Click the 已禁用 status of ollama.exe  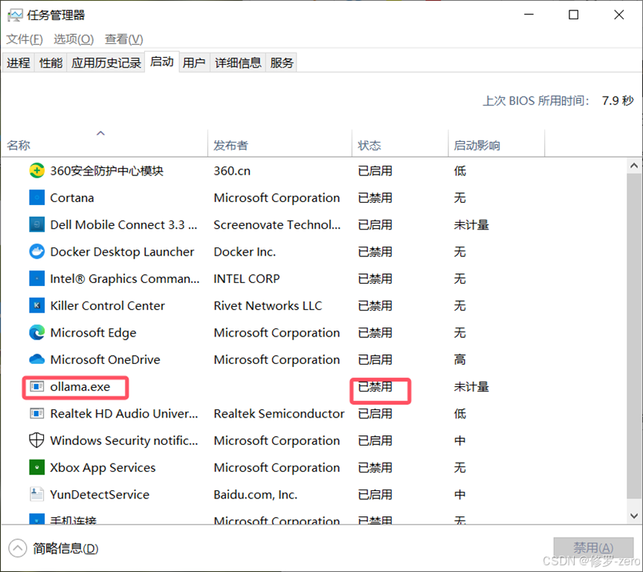tap(375, 387)
